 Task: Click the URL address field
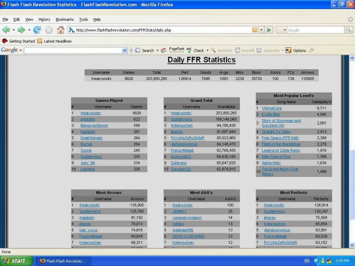pos(163,30)
